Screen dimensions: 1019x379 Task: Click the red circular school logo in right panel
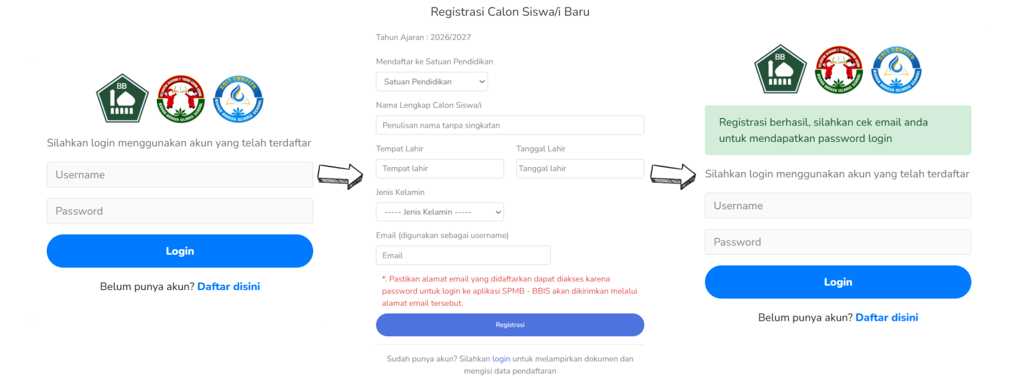(x=838, y=69)
